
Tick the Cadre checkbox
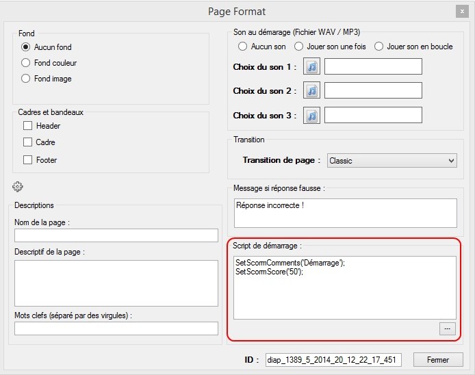click(27, 142)
